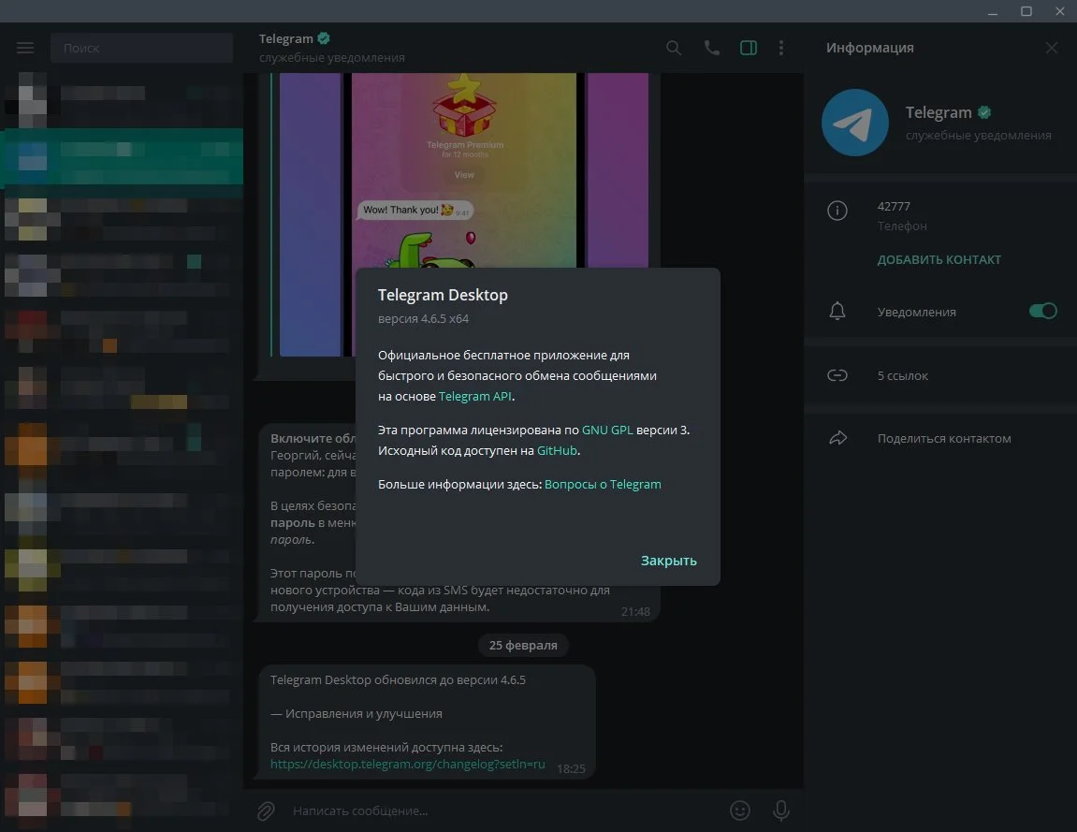This screenshot has height=832, width=1077.
Task: Click the bell notifications icon
Action: coord(837,312)
